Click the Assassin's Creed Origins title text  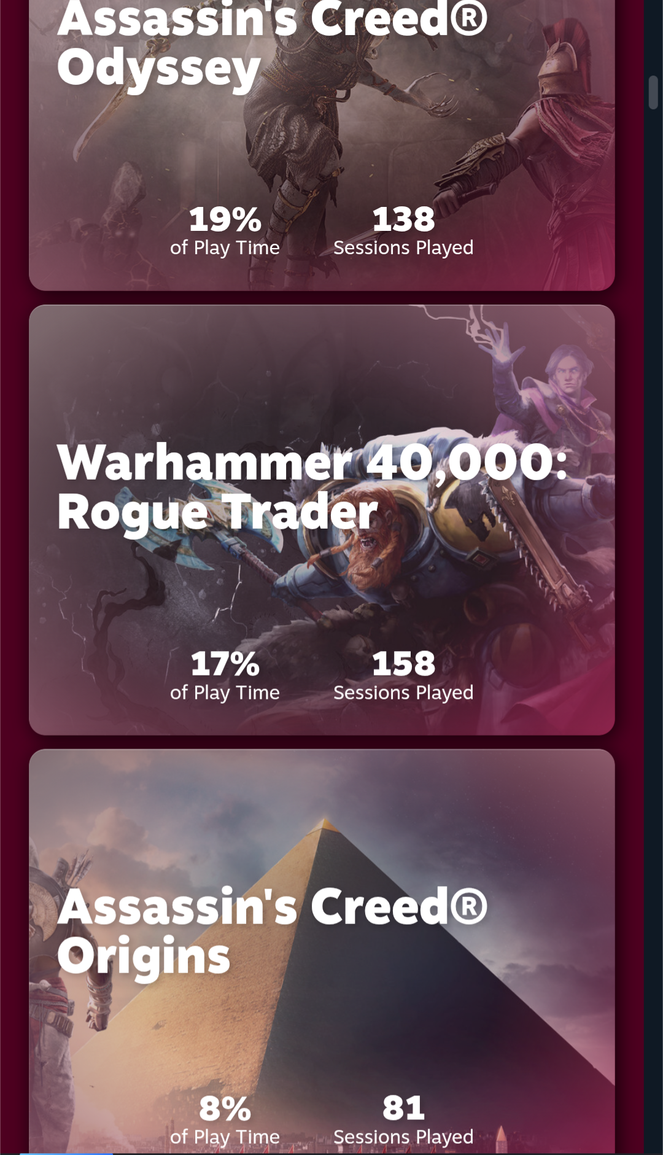tap(272, 931)
